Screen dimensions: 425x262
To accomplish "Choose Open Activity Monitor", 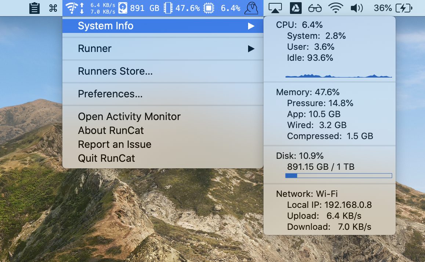I will 163,117.
